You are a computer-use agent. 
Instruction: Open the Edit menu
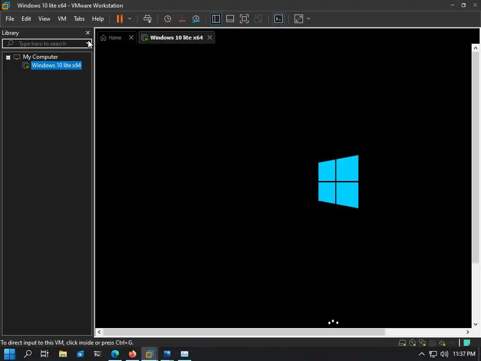coord(26,19)
